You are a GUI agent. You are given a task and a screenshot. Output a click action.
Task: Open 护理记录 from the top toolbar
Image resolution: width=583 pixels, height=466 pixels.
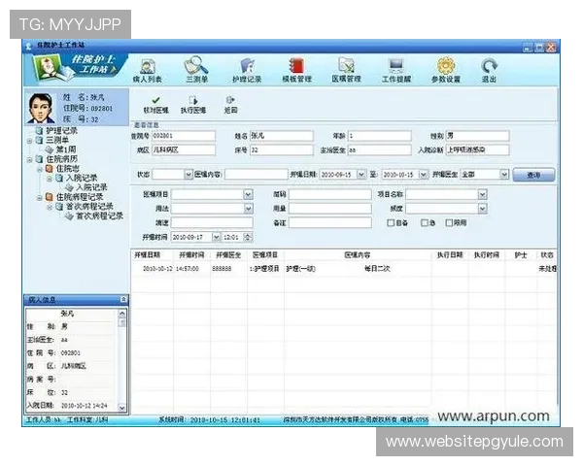point(247,71)
